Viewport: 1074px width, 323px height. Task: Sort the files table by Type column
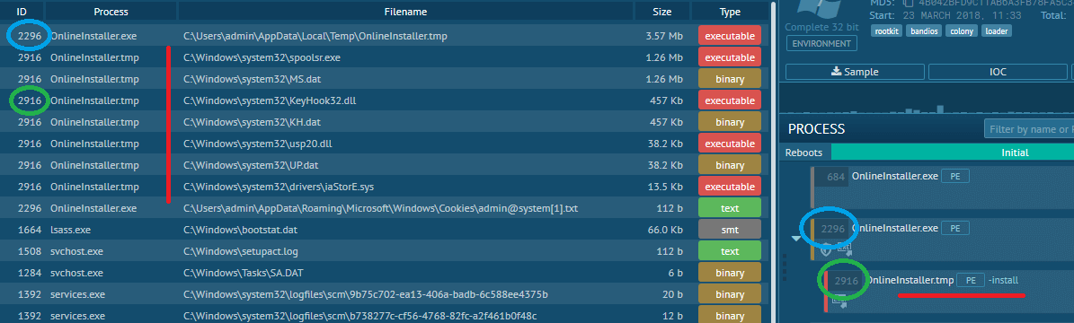coord(730,12)
